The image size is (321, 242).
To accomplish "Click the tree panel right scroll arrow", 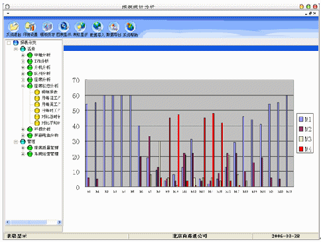I will 59,222.
